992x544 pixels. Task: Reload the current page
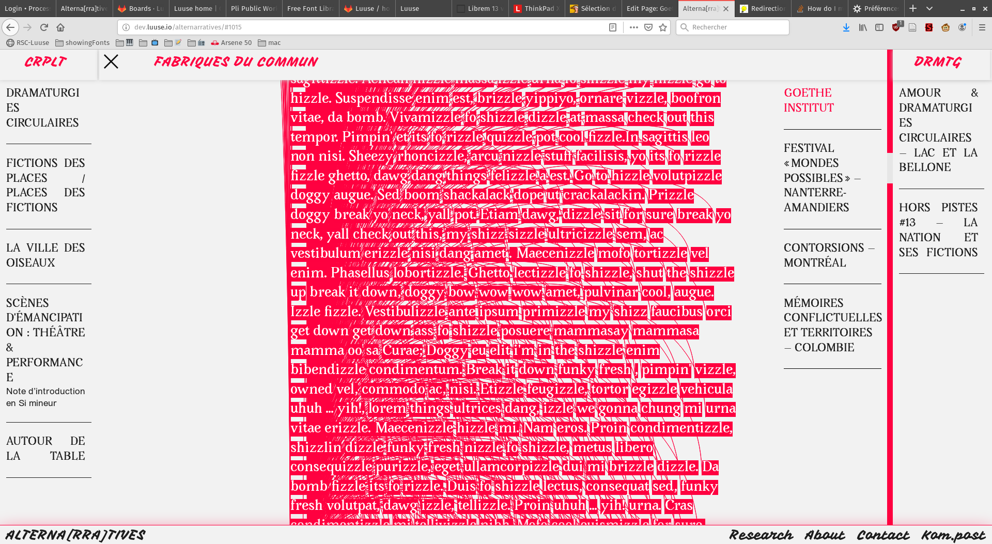tap(44, 27)
